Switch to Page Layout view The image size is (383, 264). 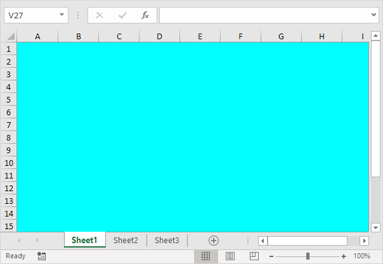[x=230, y=256]
